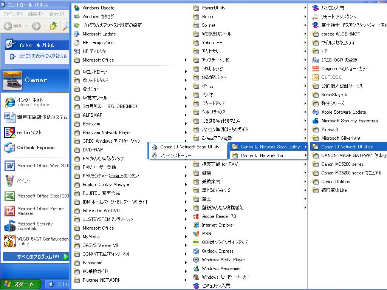This screenshot has height=290, width=387.
Task: Click the Control Panel Up folder icon
Action: click(x=54, y=26)
